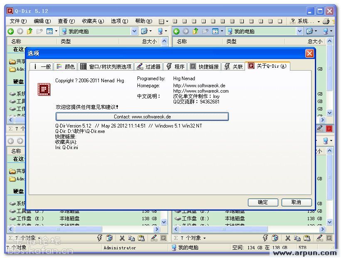341x258 pixels.
Task: Expand the 7 个对象 dropdown in bottom-right pane
Action: coord(204,238)
